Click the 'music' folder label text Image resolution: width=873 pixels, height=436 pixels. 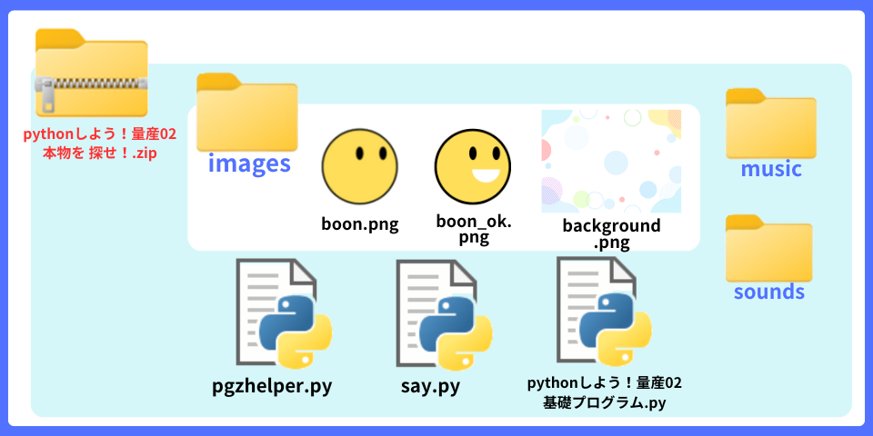770,169
